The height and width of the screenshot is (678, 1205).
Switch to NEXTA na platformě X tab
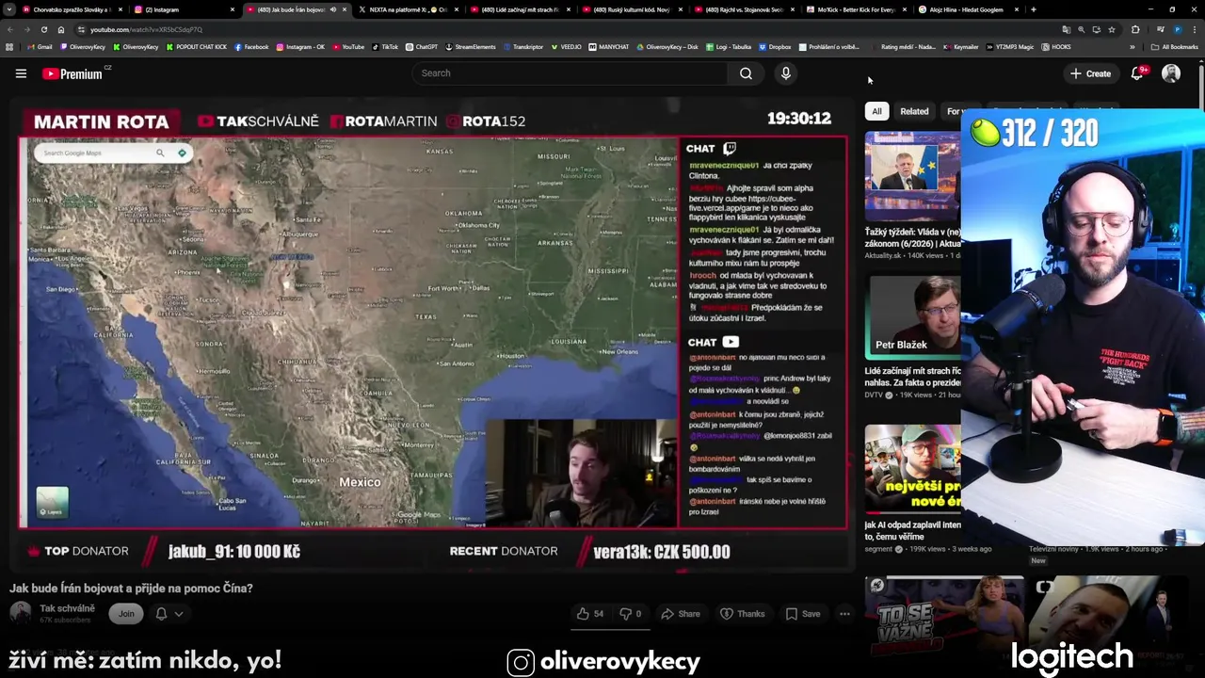(403, 9)
